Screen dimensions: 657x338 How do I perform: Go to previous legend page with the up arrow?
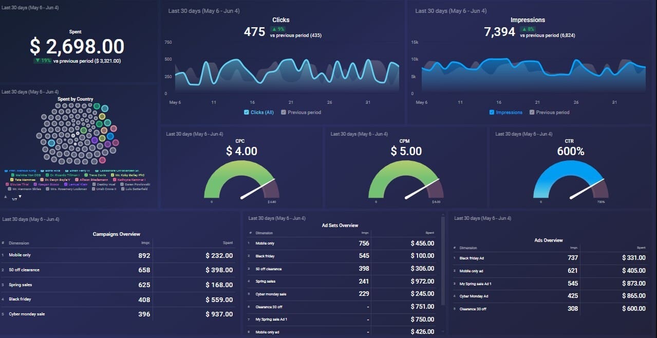click(6, 196)
